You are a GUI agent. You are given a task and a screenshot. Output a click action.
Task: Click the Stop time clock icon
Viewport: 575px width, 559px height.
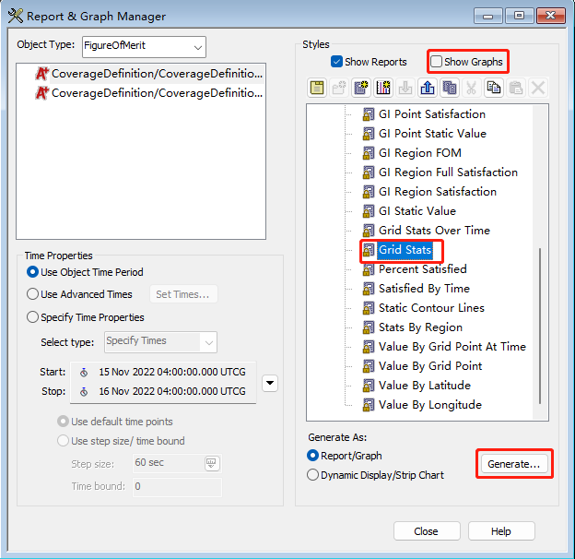[x=85, y=391]
